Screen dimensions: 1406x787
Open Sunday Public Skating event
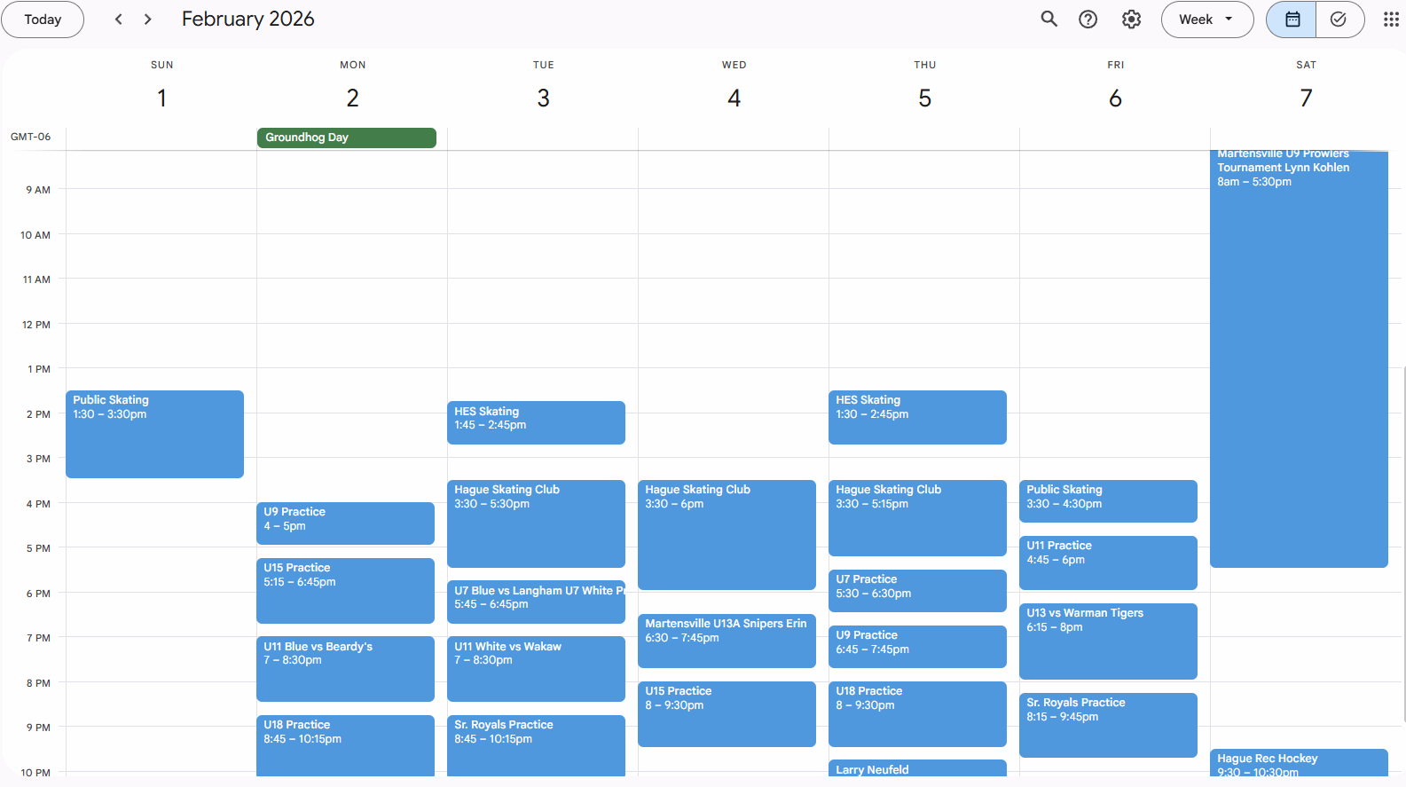pos(154,435)
